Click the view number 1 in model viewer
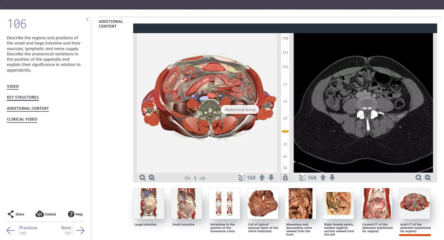The width and height of the screenshot is (444, 240). pyautogui.click(x=195, y=178)
